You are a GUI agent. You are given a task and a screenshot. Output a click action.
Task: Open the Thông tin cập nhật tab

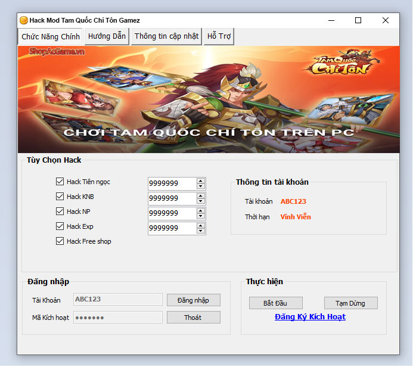coord(166,36)
